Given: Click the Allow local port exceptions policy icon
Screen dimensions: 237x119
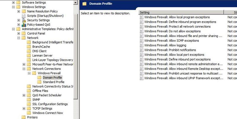Looking at the screenshot, I should click(x=142, y=55).
